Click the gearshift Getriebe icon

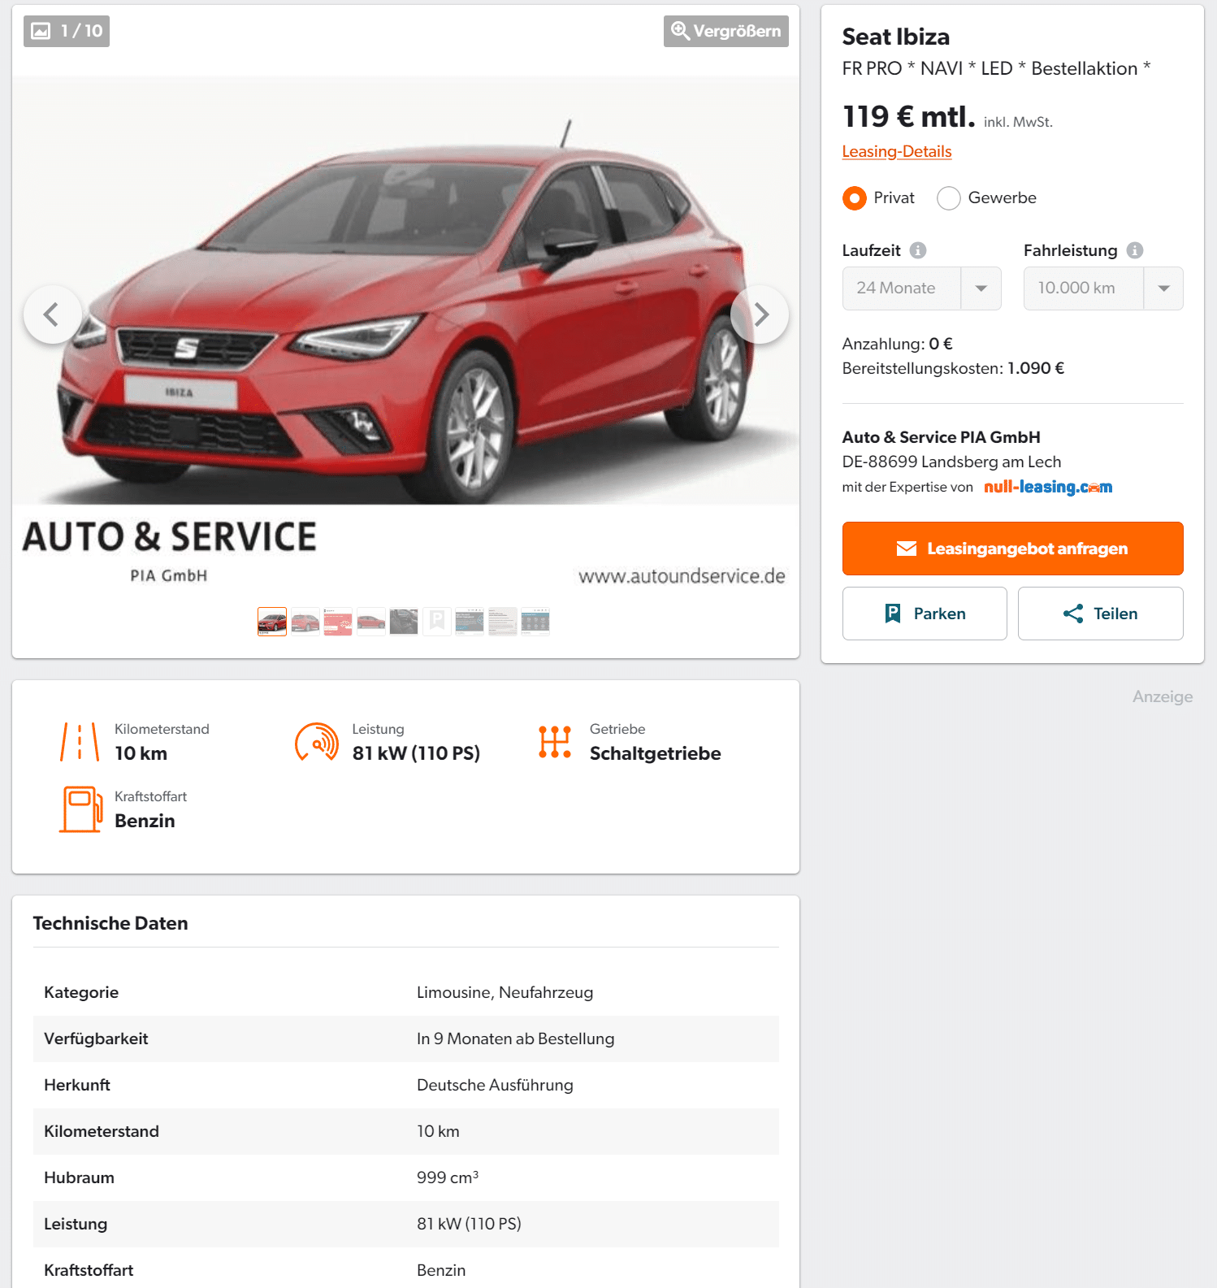pos(555,742)
